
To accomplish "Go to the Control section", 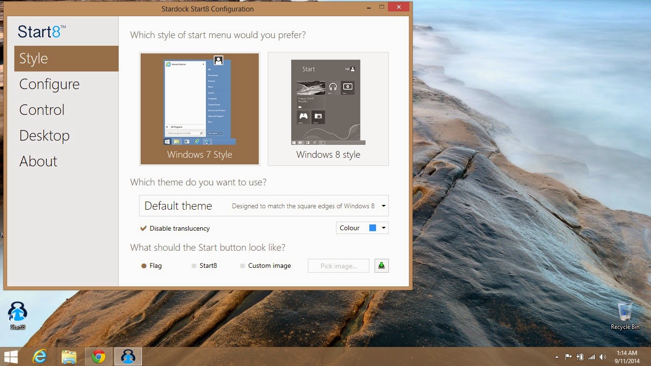I will coord(66,110).
